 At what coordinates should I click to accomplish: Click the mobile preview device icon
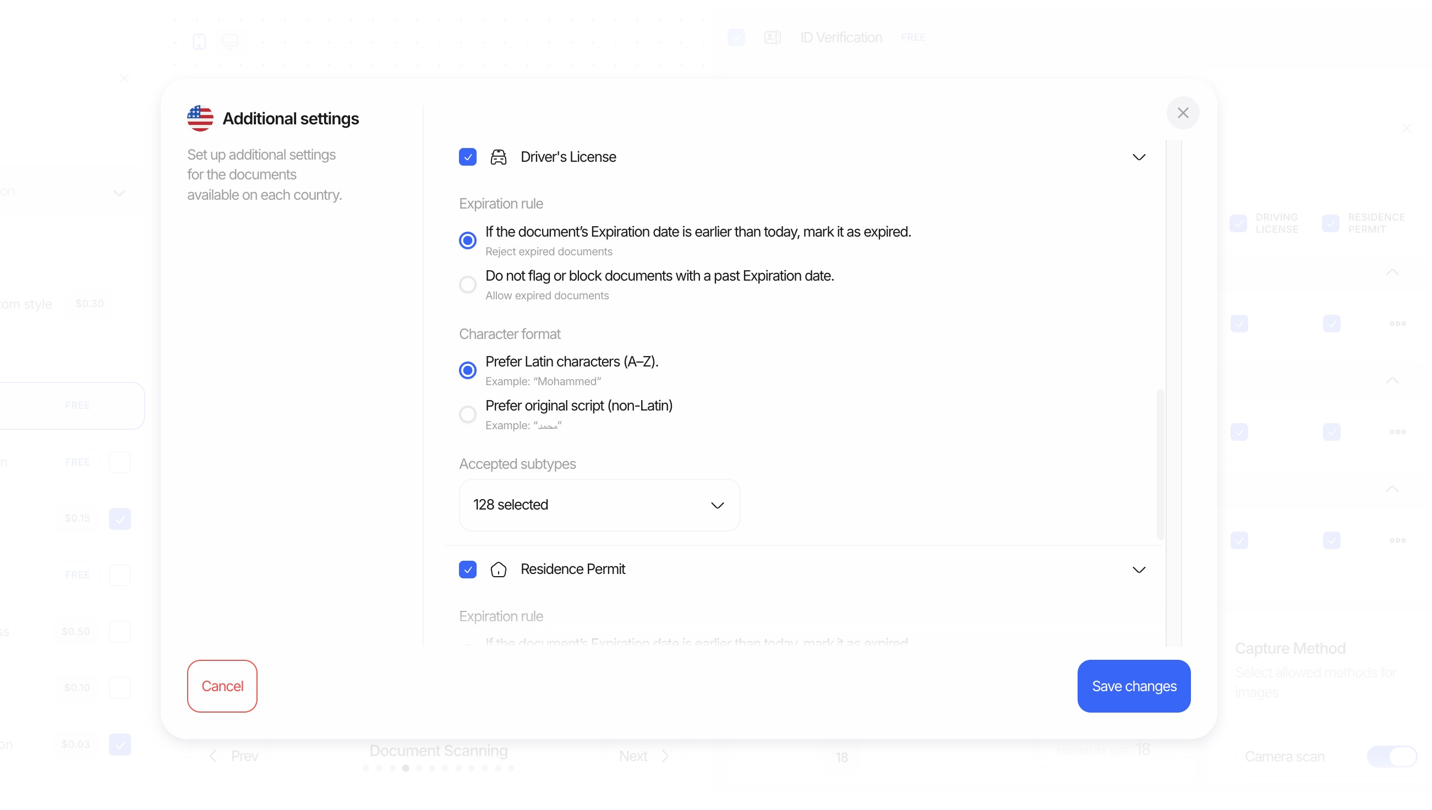point(199,41)
